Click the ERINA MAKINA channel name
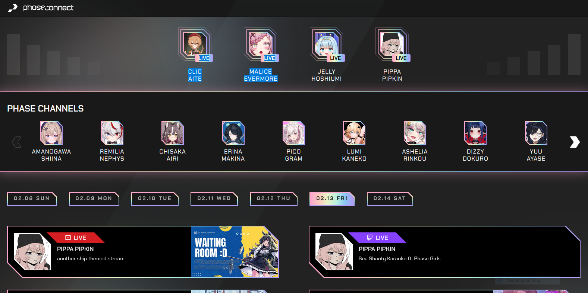Screen dimensions: 588x293 (233, 155)
